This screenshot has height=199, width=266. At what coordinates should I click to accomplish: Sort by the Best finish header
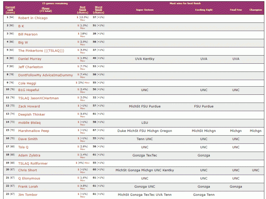(x=83, y=9)
